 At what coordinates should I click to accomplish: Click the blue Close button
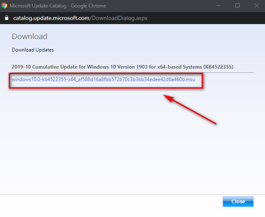click(238, 202)
